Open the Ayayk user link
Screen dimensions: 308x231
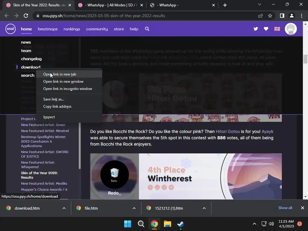[x=267, y=131]
